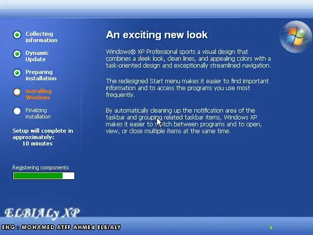This screenshot has width=313, height=235.
Task: Click the paragraph starting "Windows® XP Professional sports"
Action: click(x=188, y=59)
